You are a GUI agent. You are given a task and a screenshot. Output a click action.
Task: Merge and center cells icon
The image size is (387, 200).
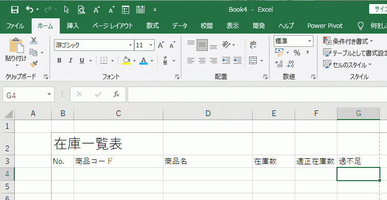pyautogui.click(x=253, y=61)
